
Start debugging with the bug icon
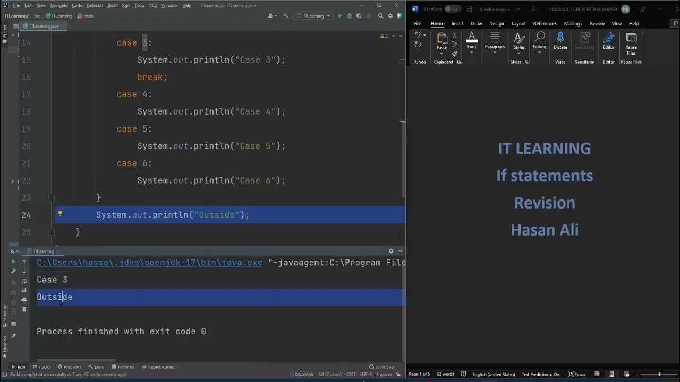[349, 16]
